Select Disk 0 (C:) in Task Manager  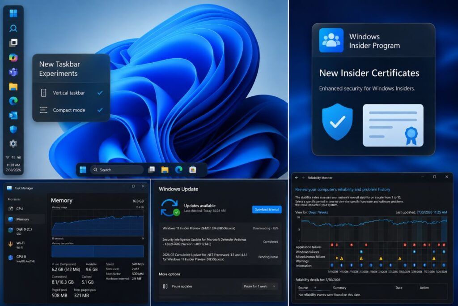tap(25, 231)
